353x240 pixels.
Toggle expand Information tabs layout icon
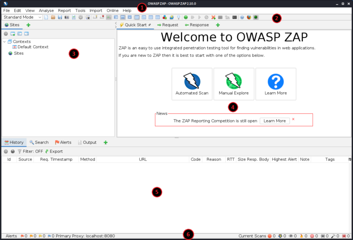pos(123,17)
